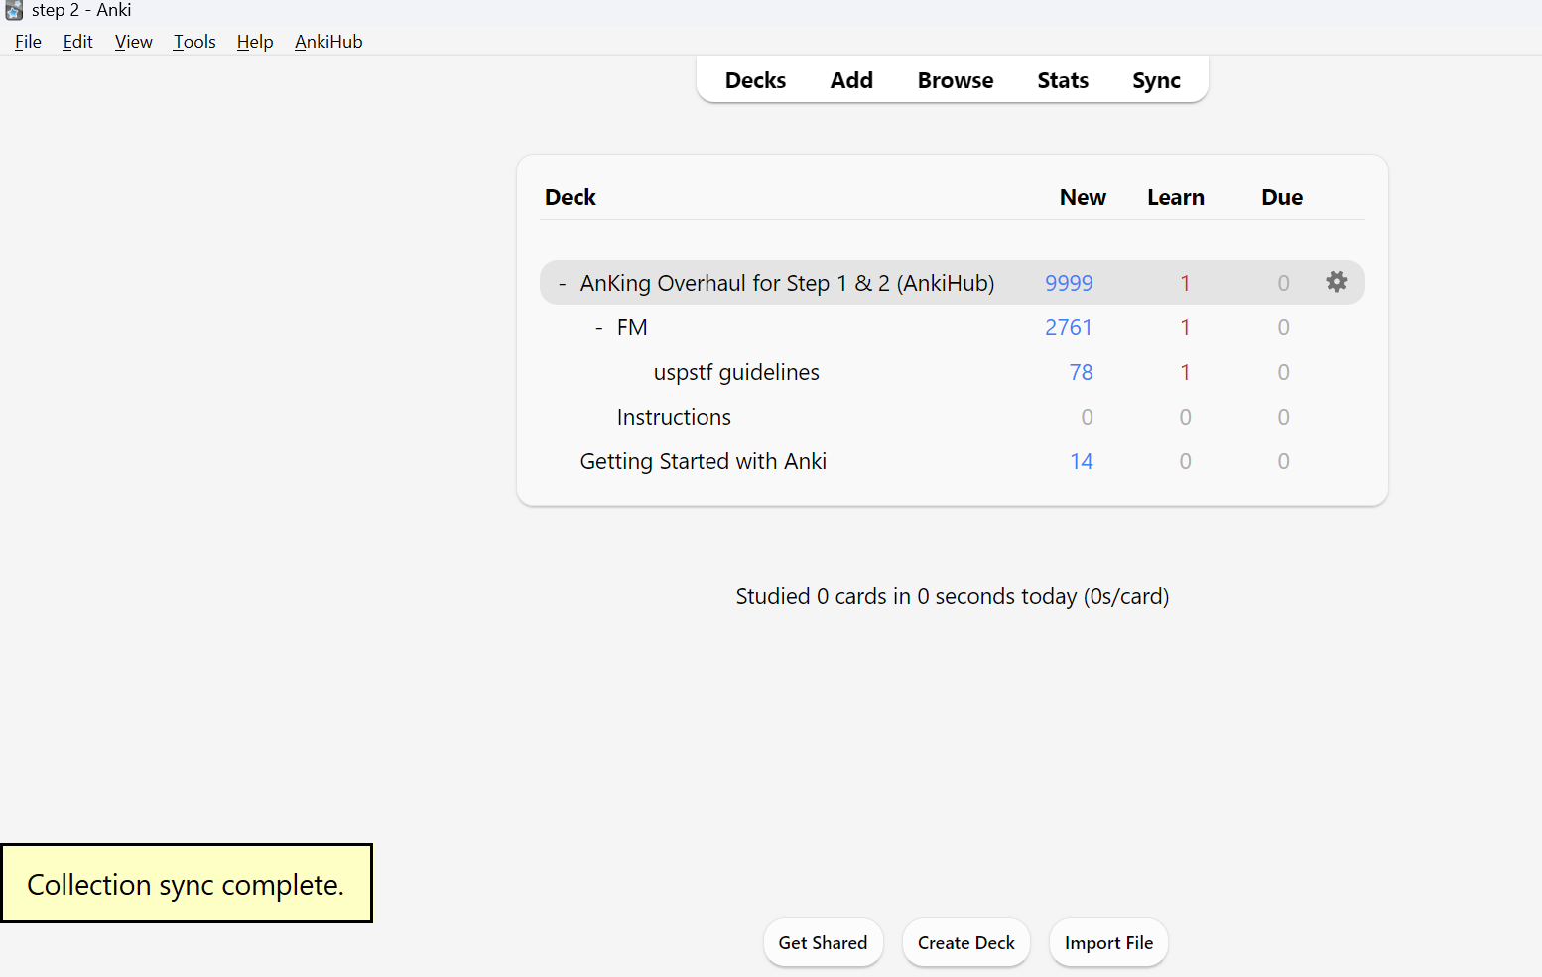1542x977 pixels.
Task: Click the Import File button
Action: click(x=1108, y=942)
